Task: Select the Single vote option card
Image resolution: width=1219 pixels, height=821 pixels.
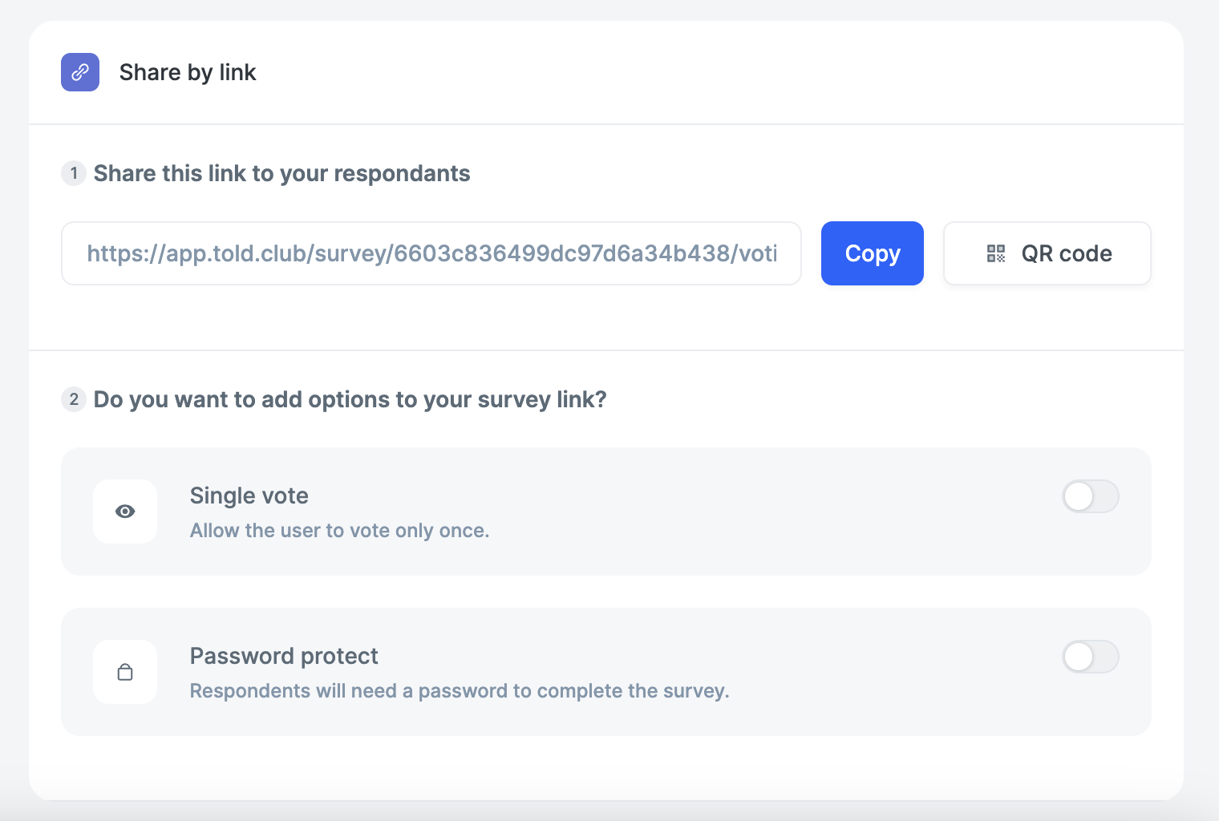Action: tap(606, 512)
